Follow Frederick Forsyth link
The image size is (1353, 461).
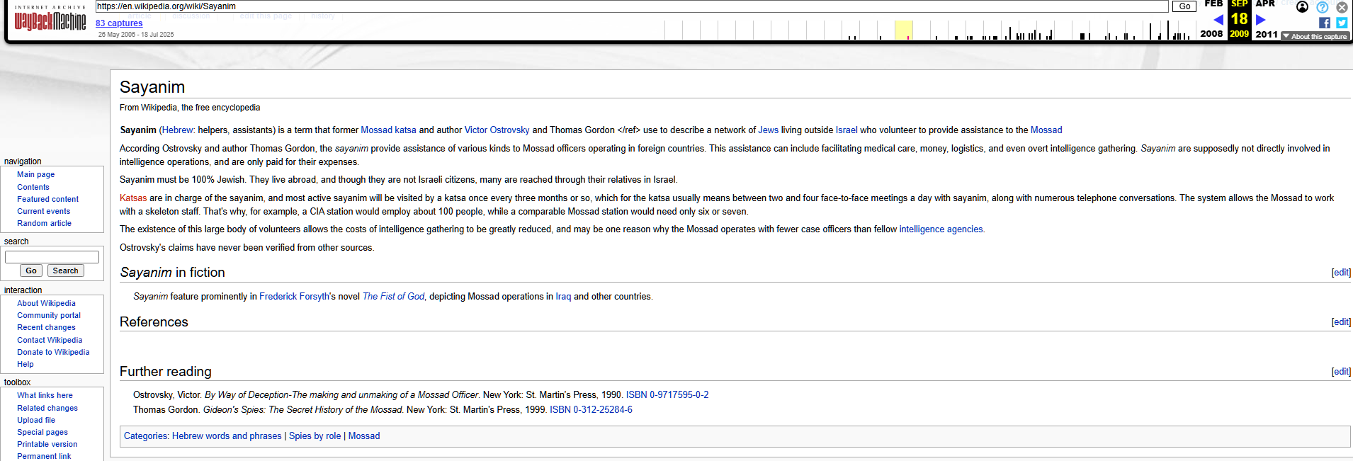pos(294,297)
